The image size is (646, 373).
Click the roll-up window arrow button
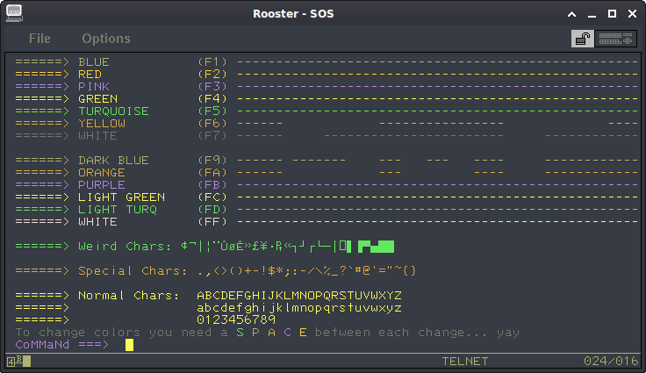(x=572, y=14)
